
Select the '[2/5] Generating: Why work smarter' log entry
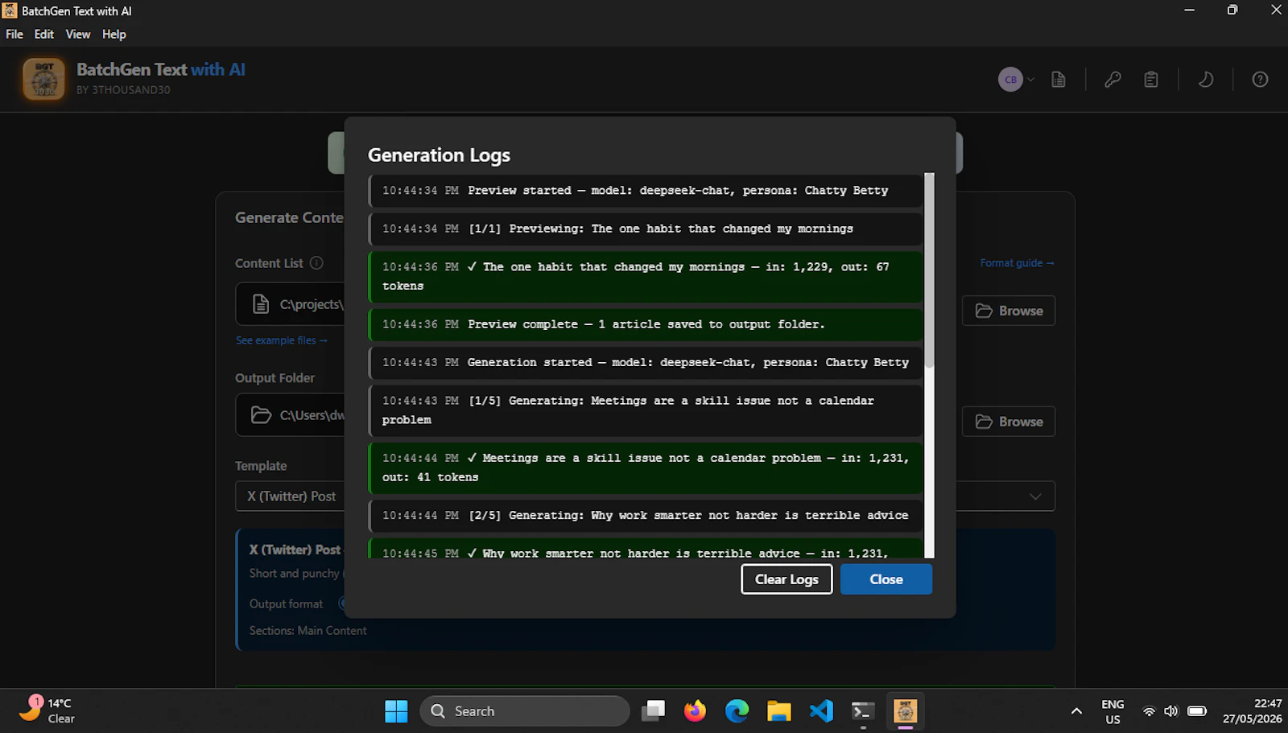click(646, 516)
